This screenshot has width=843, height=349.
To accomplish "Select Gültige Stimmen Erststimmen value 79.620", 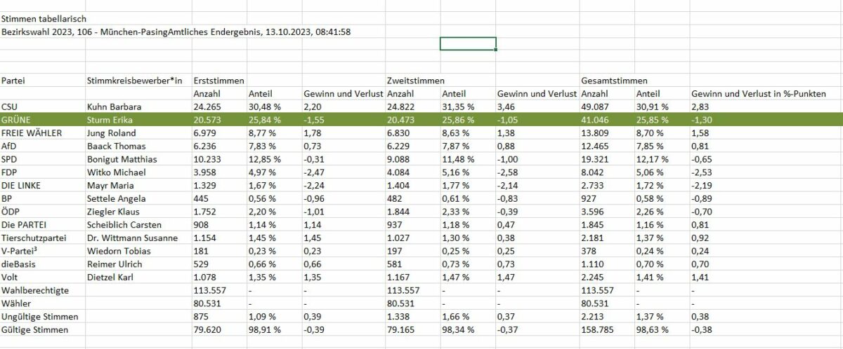I will pos(207,329).
